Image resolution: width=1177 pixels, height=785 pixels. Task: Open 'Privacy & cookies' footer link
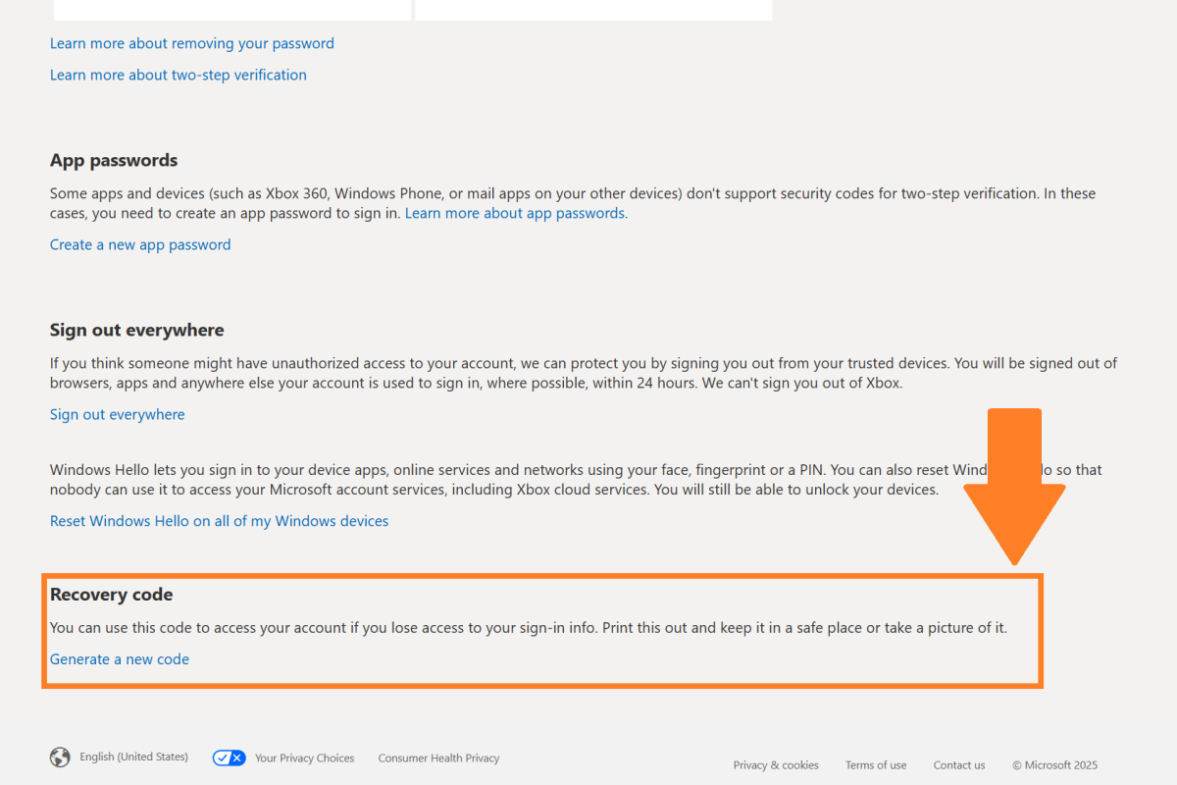pos(776,765)
